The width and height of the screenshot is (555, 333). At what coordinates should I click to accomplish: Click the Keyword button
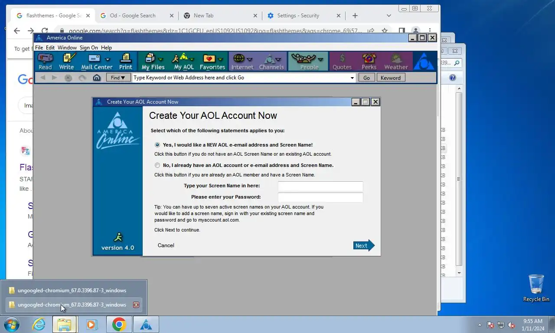tap(391, 78)
